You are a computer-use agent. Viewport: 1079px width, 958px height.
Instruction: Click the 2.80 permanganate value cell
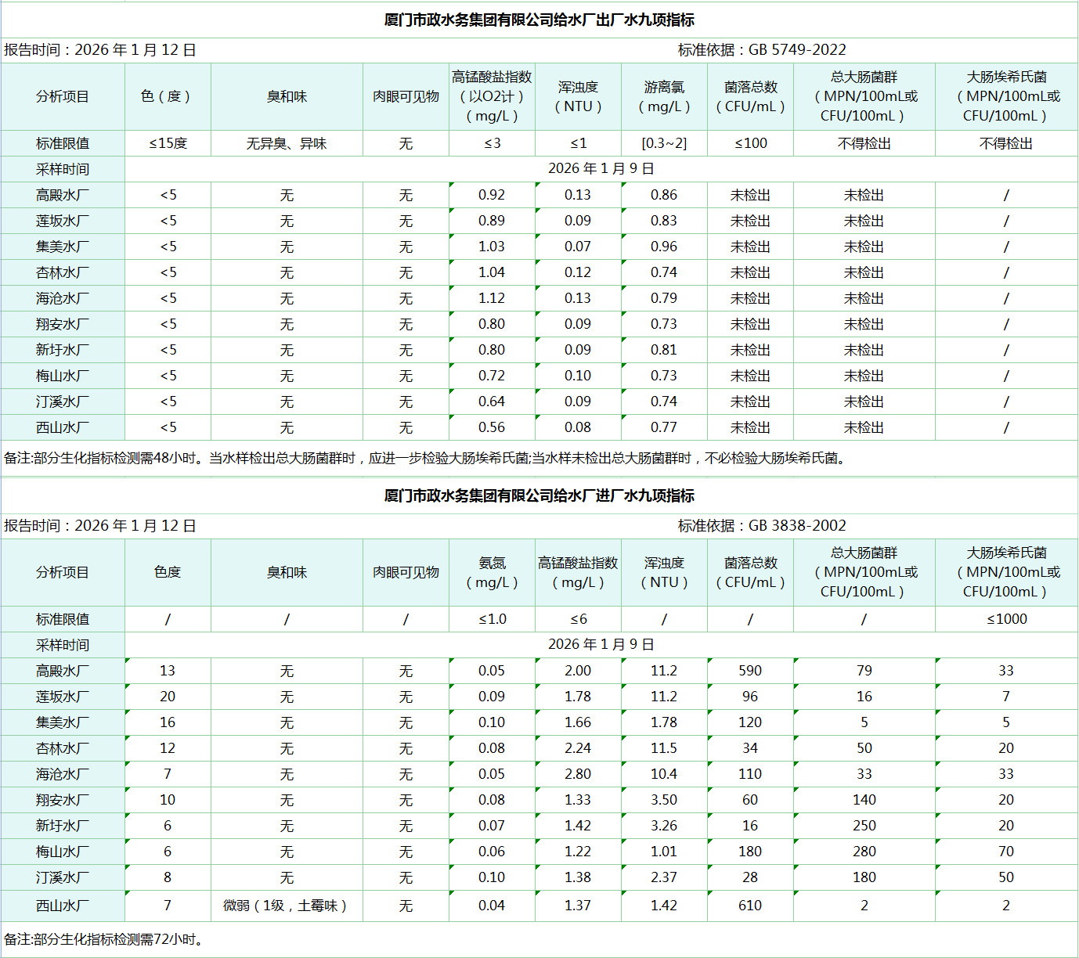click(578, 774)
